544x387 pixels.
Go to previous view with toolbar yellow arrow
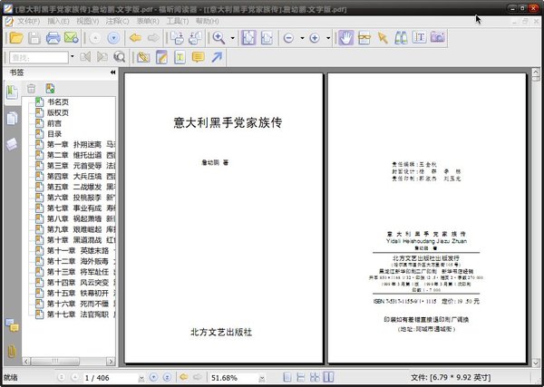[x=135, y=37]
